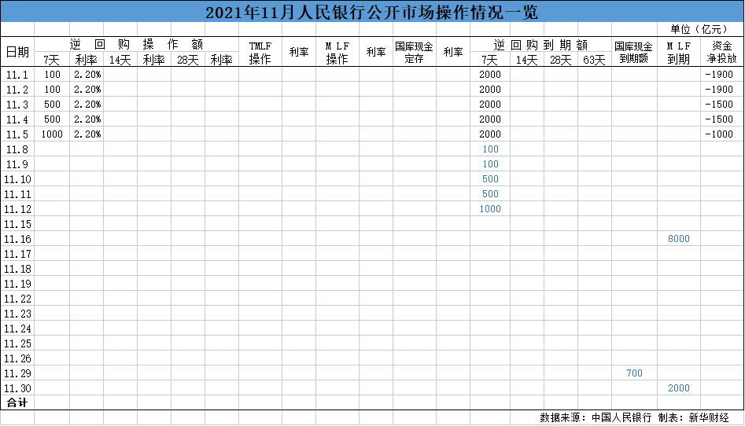Viewport: 745px width, 426px height.
Task: Click the title "2021年11月人民银行公开市场操作情况一览"
Action: pos(371,13)
